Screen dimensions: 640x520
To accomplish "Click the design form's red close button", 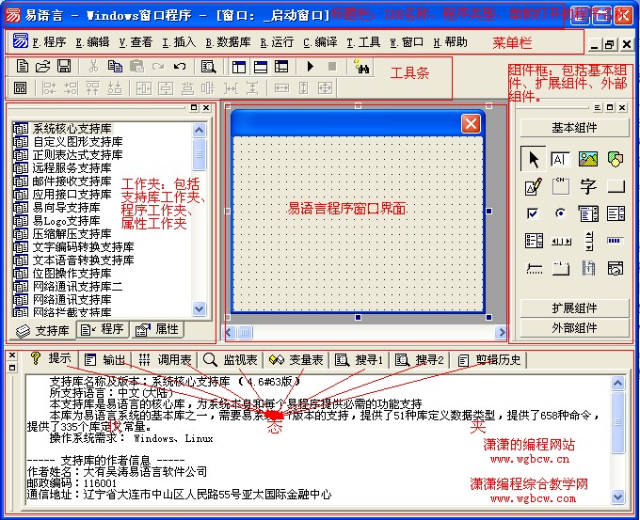I will pos(471,123).
